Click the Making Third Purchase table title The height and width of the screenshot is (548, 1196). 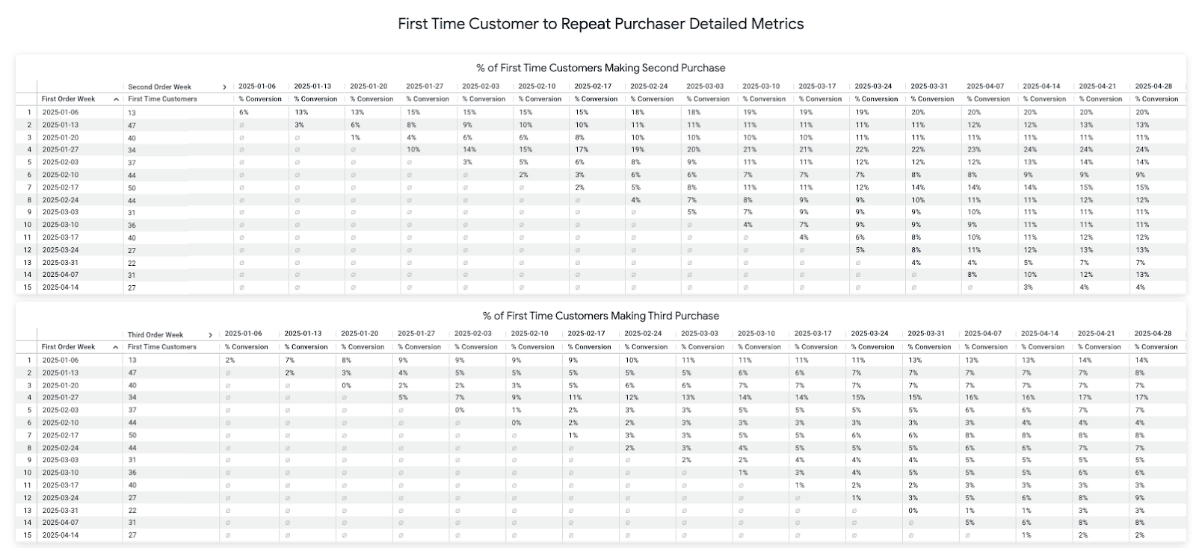tap(600, 316)
